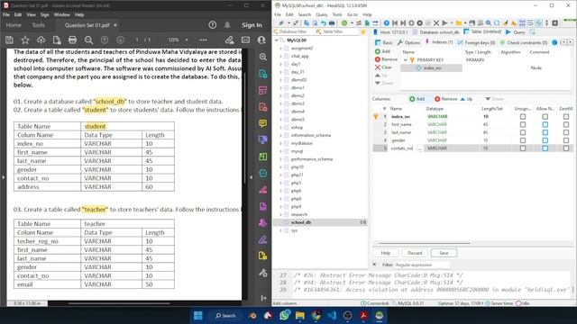Open Acrobat help question mark icon
577x324 pixels.
click(213, 25)
